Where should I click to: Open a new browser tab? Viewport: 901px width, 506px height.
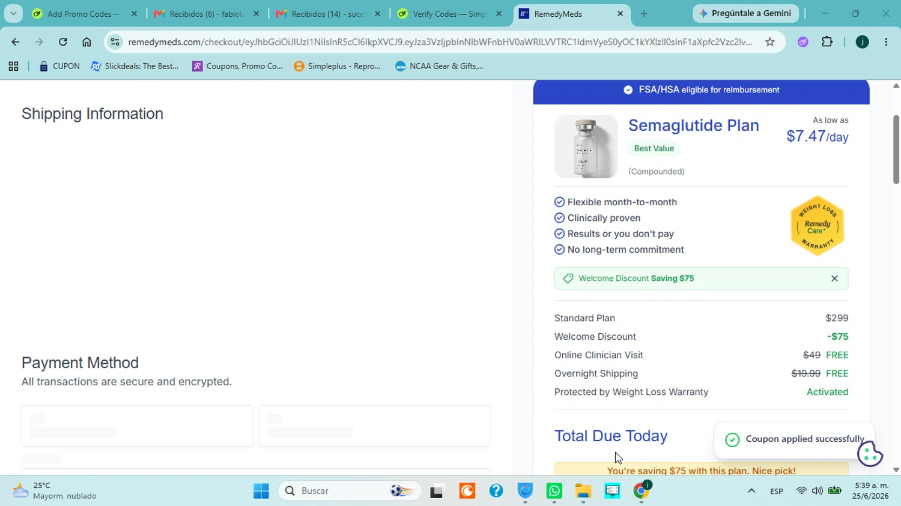(644, 13)
